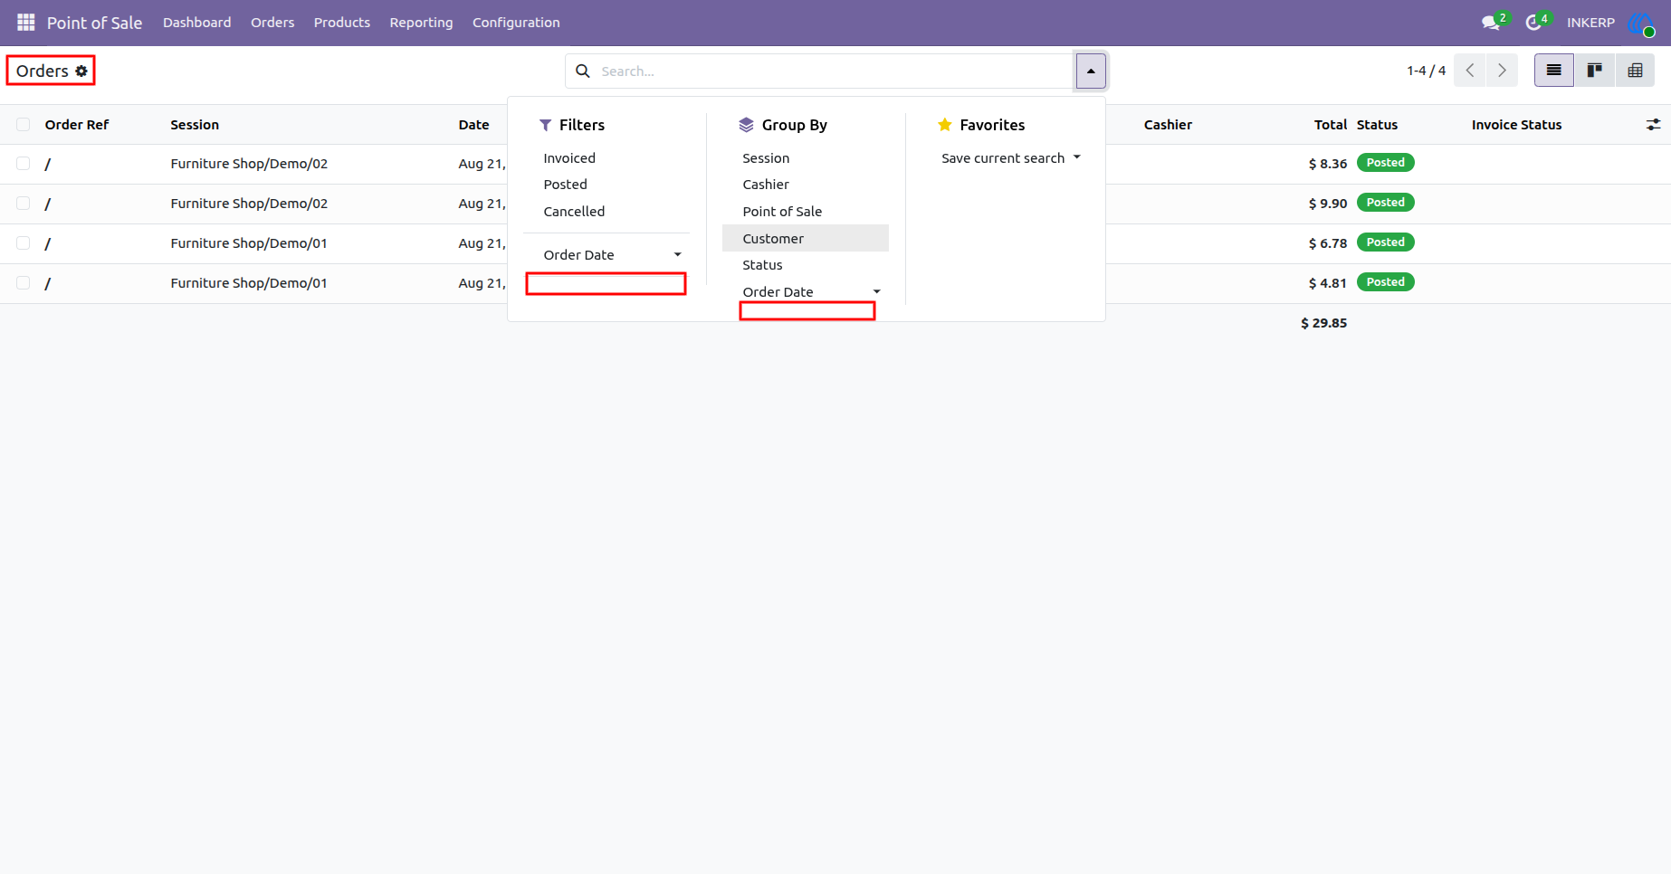This screenshot has width=1671, height=874.
Task: Open the apps grid menu icon
Action: pyautogui.click(x=25, y=22)
